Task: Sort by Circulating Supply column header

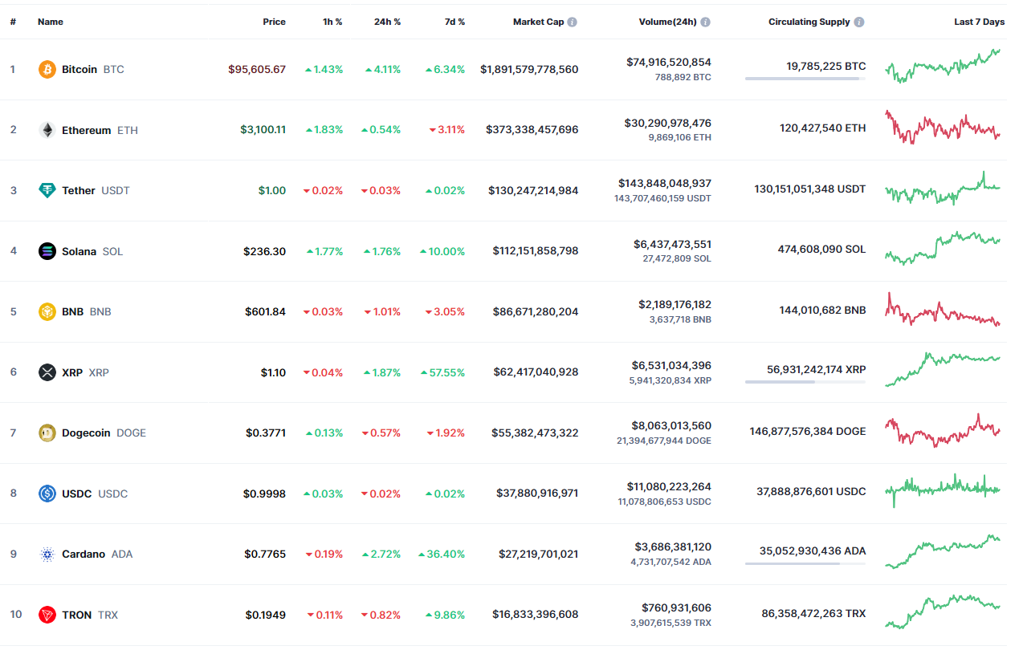Action: point(809,22)
